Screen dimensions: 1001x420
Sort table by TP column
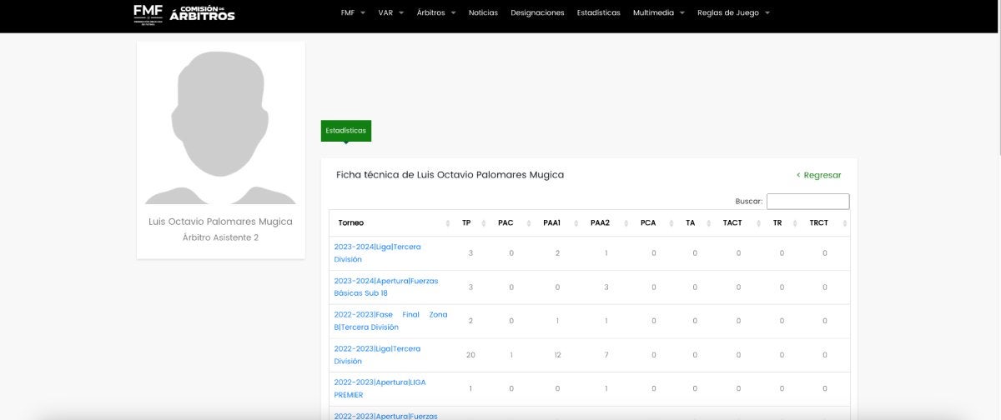pos(466,222)
